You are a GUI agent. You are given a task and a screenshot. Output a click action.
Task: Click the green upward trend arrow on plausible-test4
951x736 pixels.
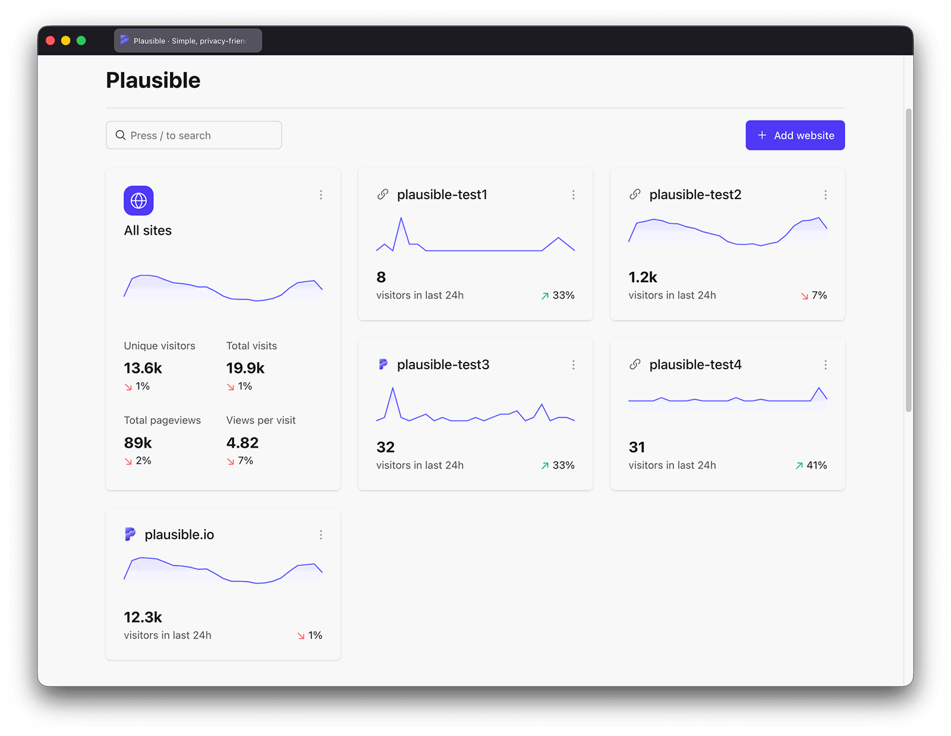(798, 465)
